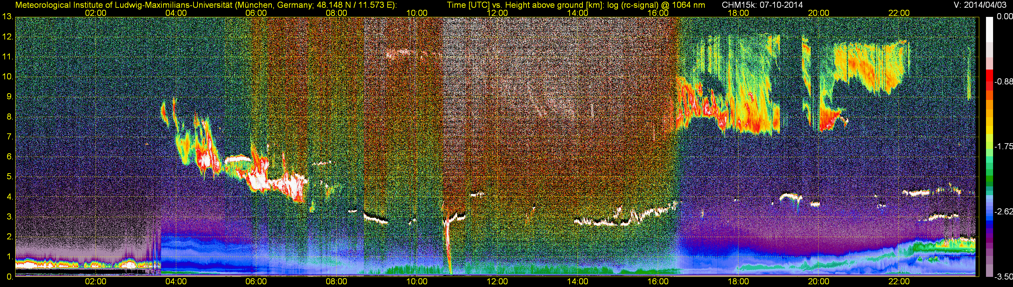Image resolution: width=1013 pixels, height=287 pixels.
Task: Select the 5. km height axis label
Action: click(x=10, y=177)
